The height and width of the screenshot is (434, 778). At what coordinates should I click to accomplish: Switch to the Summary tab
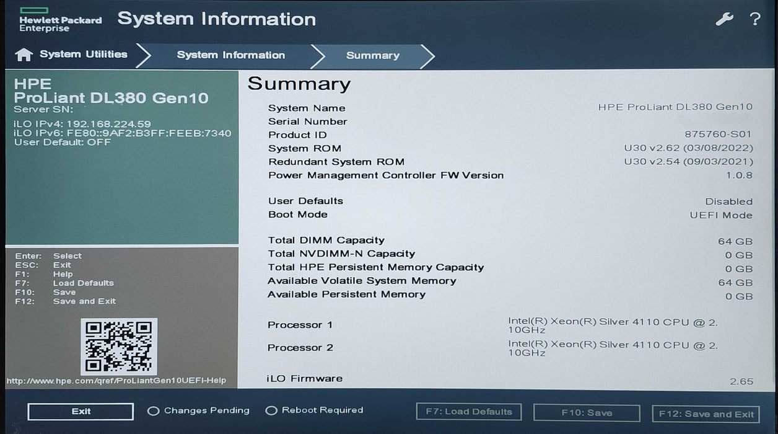point(372,55)
